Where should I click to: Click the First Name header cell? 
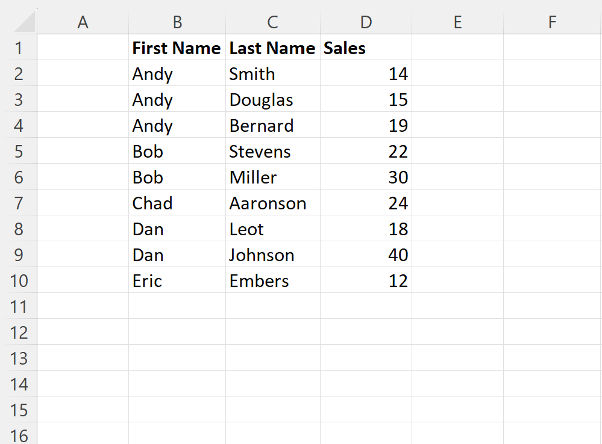pos(177,48)
